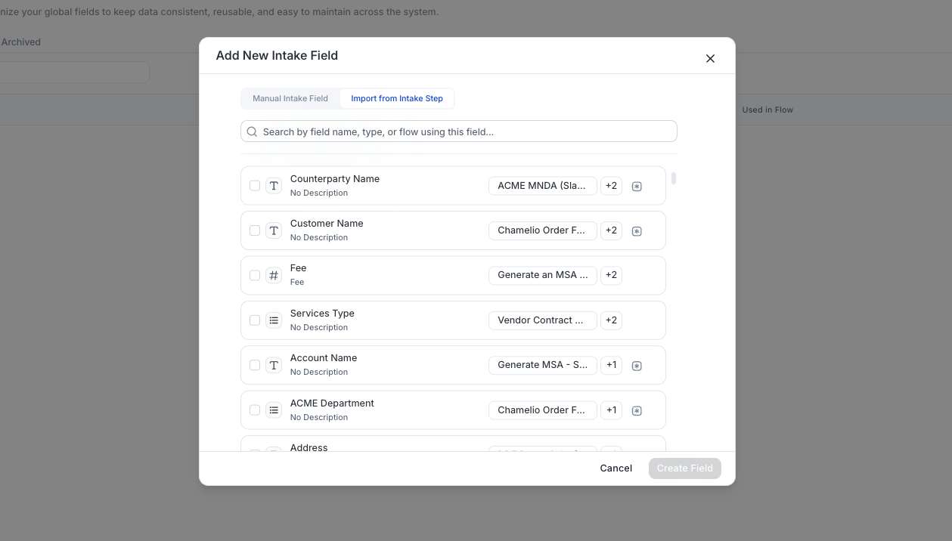Check the Counterparty Name checkbox
This screenshot has height=541, width=952.
pyautogui.click(x=255, y=186)
